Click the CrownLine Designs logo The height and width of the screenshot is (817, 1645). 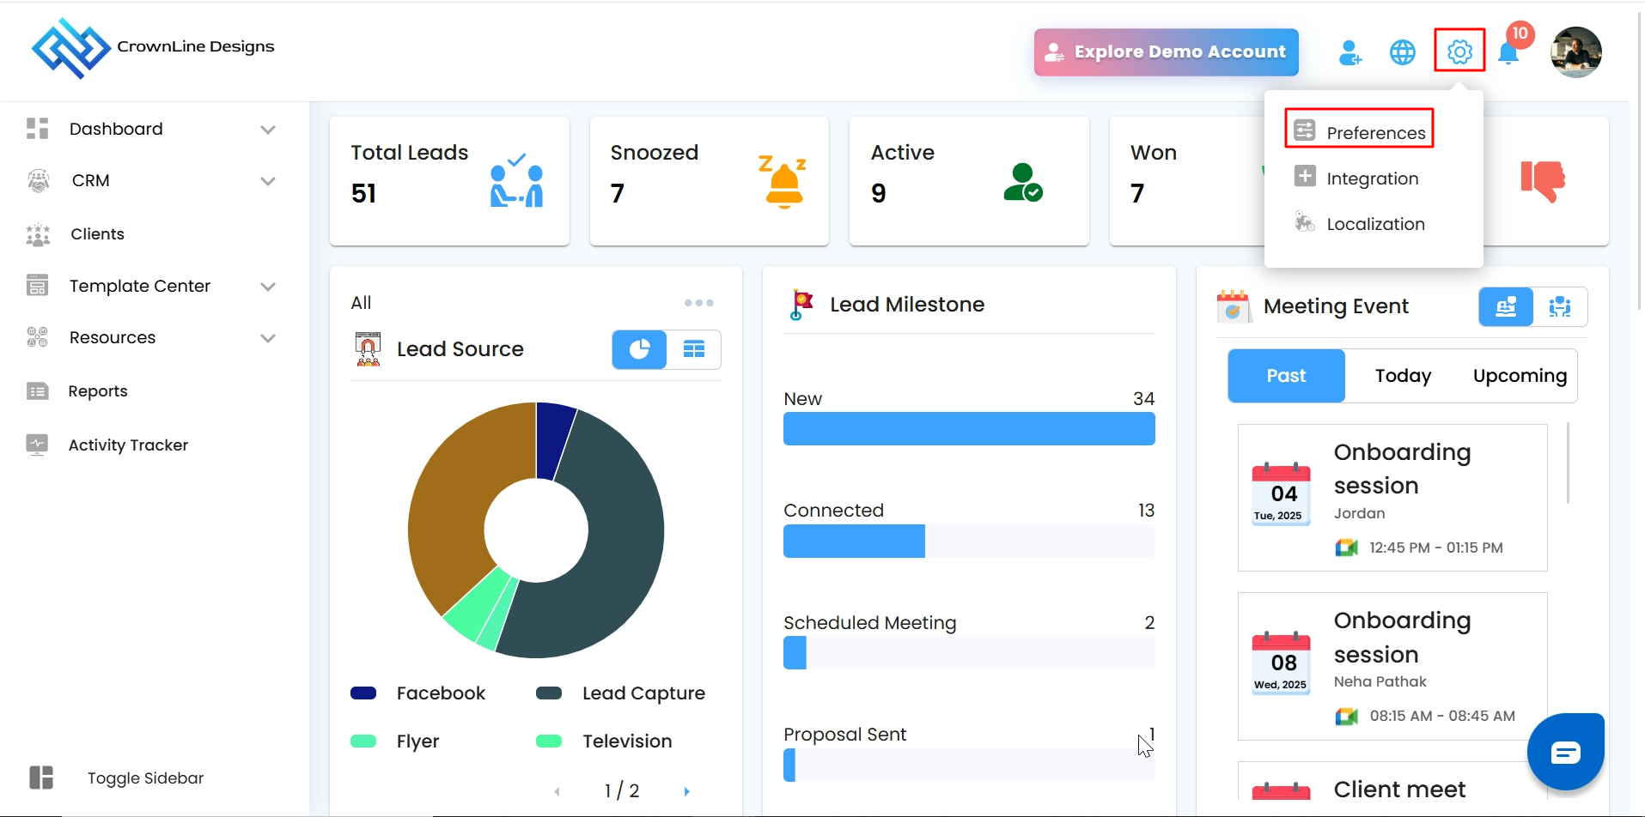coord(153,48)
